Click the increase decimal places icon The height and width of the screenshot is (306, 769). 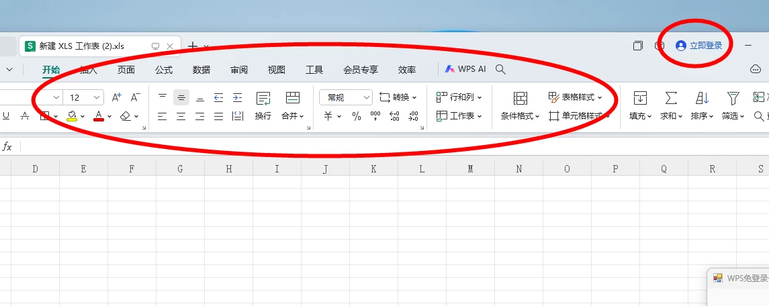[x=394, y=116]
